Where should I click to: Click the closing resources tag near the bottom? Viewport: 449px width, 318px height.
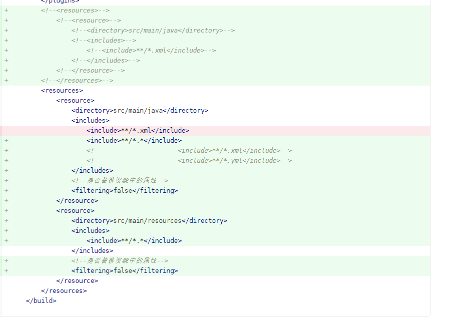click(64, 290)
